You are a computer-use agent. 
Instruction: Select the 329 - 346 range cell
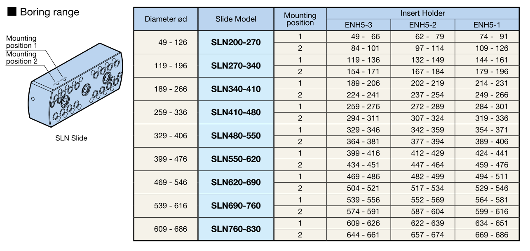(363, 130)
